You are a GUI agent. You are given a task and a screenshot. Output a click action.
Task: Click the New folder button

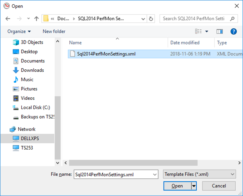[x=54, y=32]
